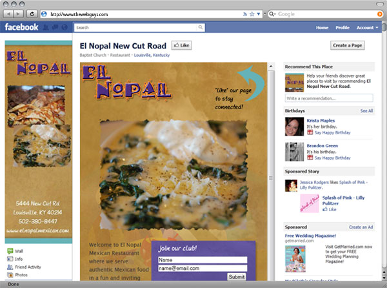Viewport: 387px width, 288px height.
Task: Say Happy Birthday to Brandon Green
Action: point(332,158)
